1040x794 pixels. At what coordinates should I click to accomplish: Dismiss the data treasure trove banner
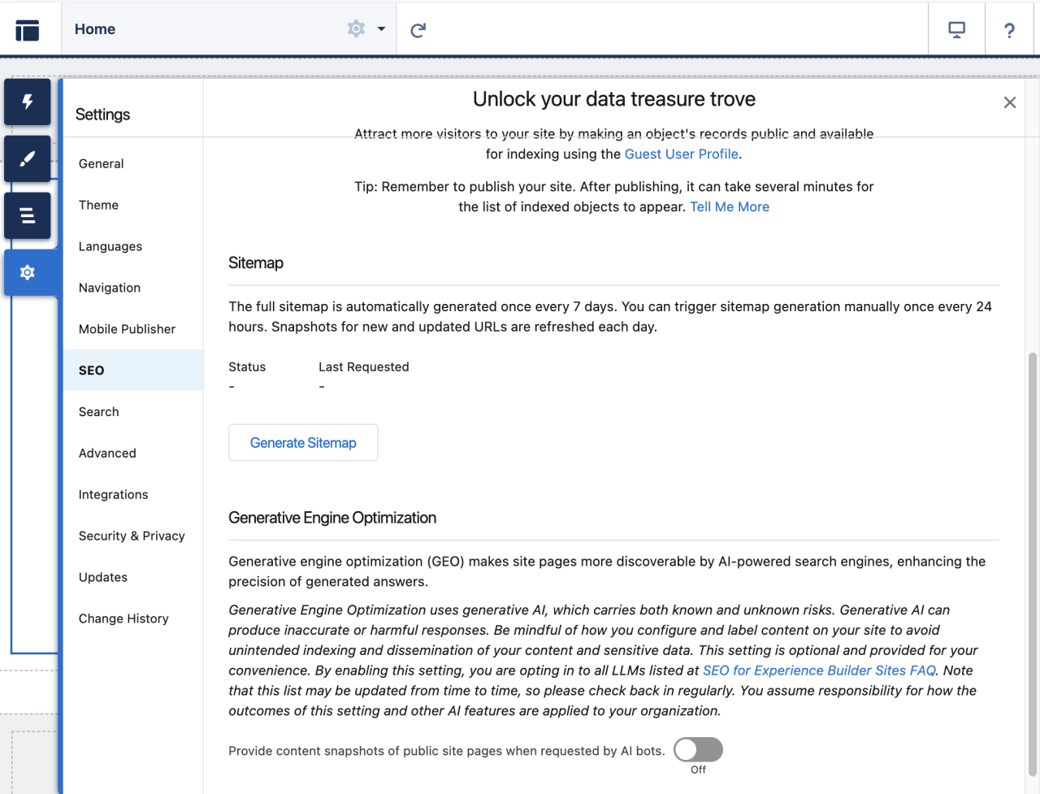click(x=1009, y=102)
